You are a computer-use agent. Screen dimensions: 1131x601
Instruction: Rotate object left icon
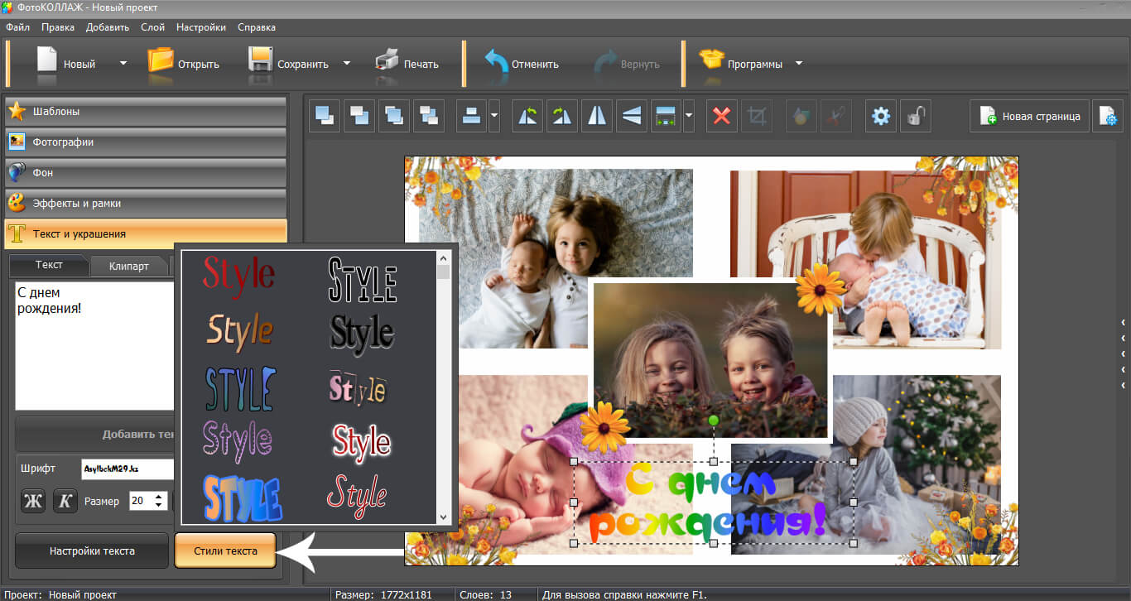click(x=527, y=116)
